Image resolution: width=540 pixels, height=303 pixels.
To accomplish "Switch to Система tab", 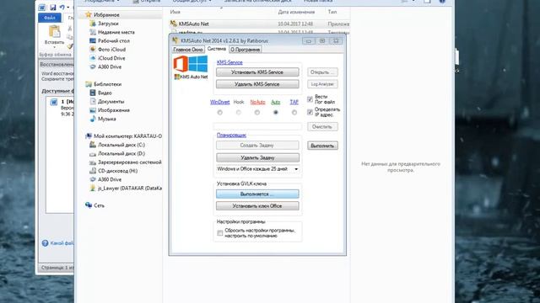I will (x=217, y=49).
